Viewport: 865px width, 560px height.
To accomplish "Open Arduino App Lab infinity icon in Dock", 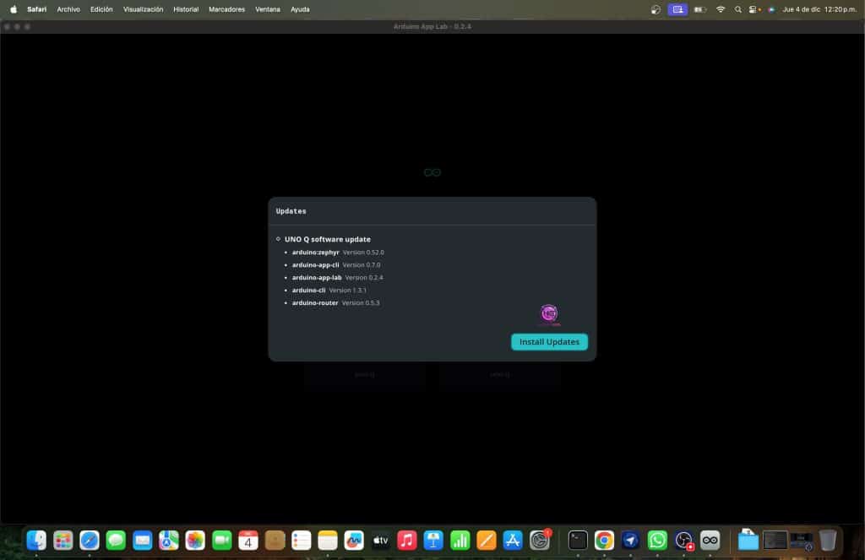I will 710,540.
